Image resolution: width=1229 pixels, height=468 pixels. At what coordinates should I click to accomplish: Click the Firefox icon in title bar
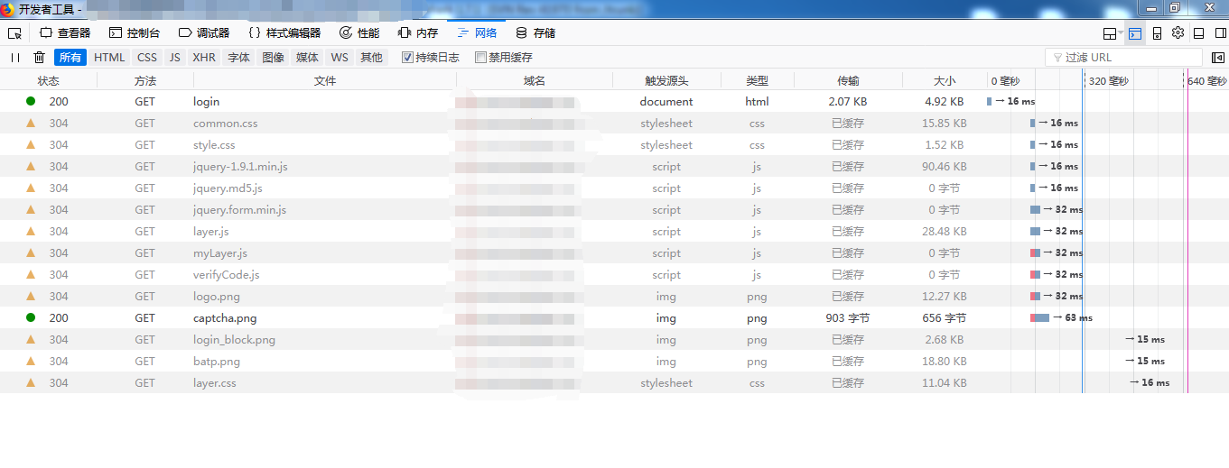pos(7,9)
